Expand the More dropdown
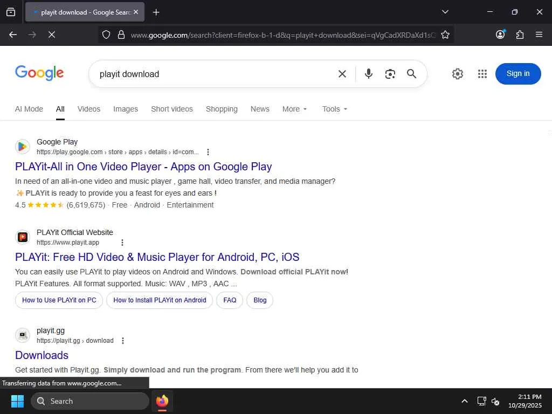The width and height of the screenshot is (552, 414). 294,109
